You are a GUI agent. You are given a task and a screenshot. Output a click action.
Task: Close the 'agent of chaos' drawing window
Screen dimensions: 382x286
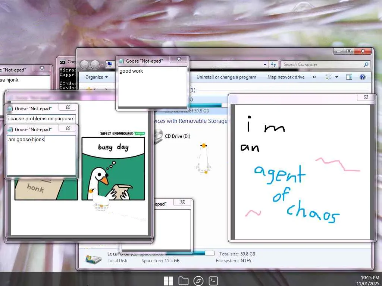(x=366, y=97)
